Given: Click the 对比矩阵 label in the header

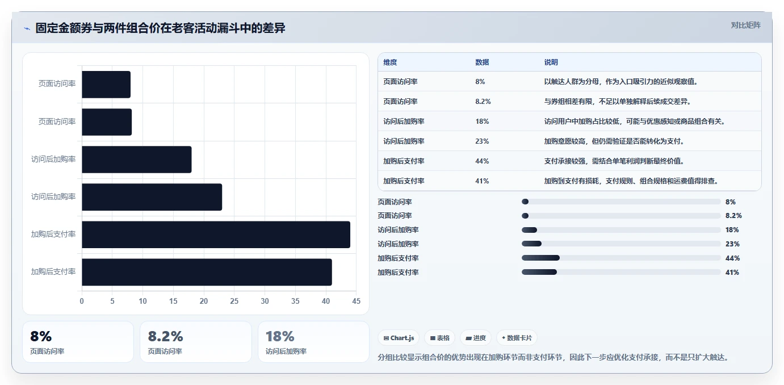Looking at the screenshot, I should point(745,25).
